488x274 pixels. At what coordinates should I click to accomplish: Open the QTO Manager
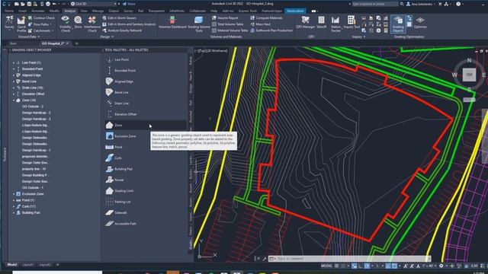305,22
